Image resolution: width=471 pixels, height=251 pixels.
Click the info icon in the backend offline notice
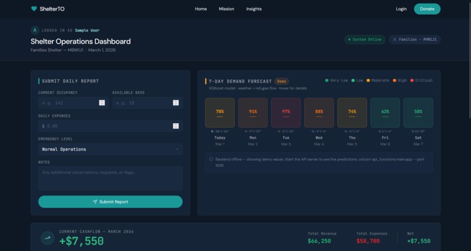(211, 159)
